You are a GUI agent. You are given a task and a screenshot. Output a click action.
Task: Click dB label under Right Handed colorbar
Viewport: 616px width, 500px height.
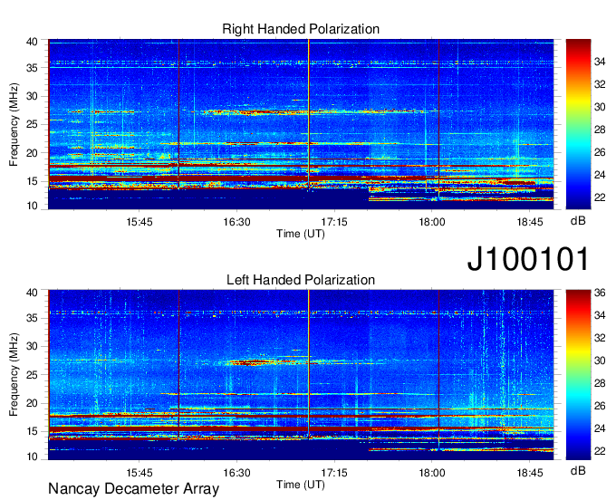click(x=578, y=221)
